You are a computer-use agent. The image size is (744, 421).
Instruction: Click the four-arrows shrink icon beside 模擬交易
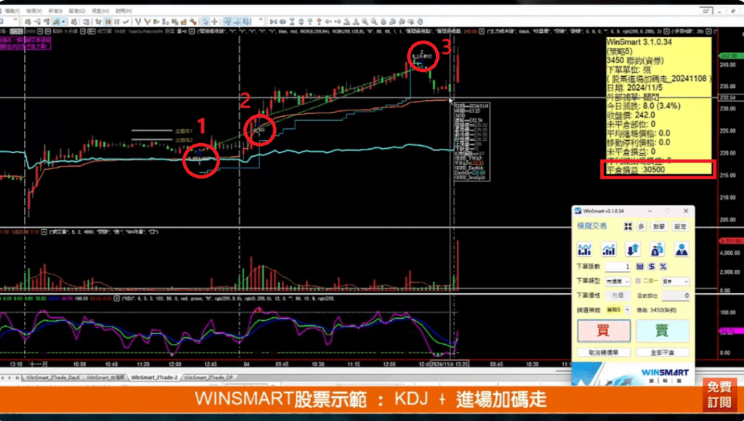pyautogui.click(x=628, y=226)
